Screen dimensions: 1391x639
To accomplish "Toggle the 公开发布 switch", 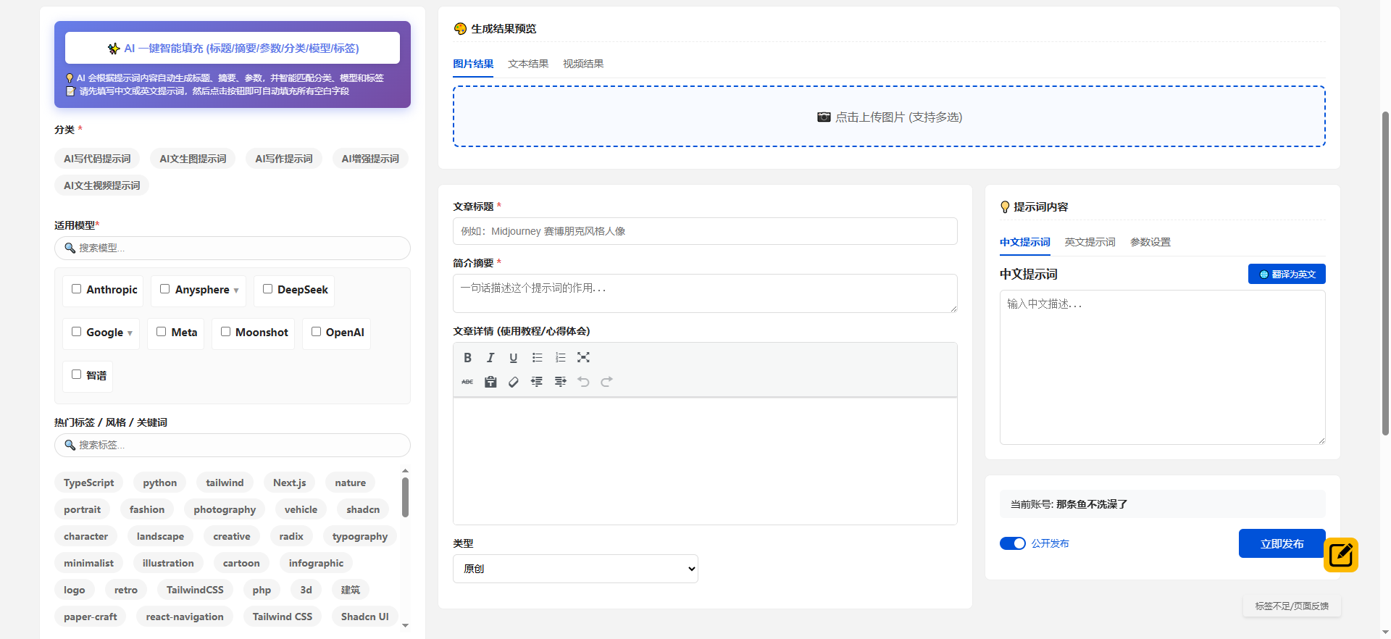I will pyautogui.click(x=1012, y=543).
